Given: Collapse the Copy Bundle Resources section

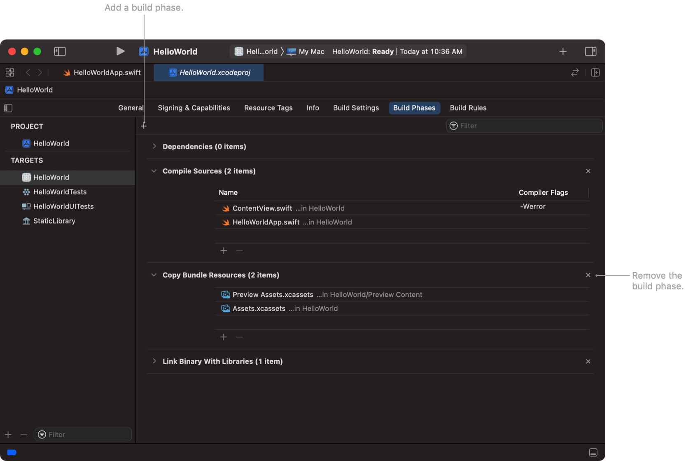Looking at the screenshot, I should 154,275.
